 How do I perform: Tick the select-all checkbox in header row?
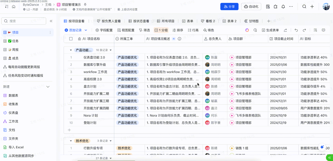pyautogui.click(x=71, y=39)
